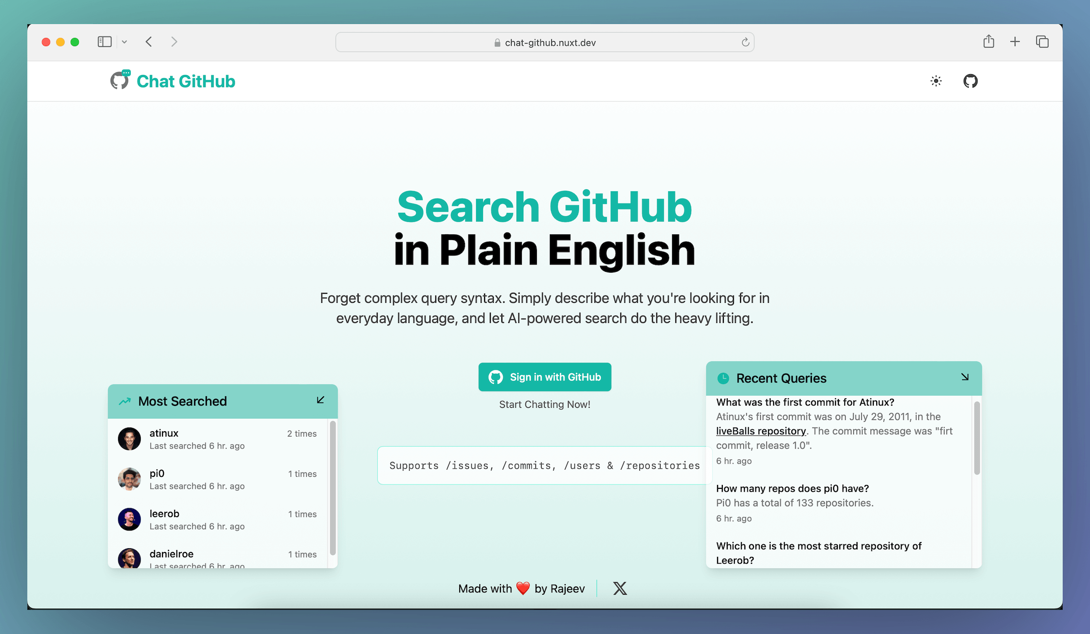Click the '1 times' count for pi0

coord(302,473)
